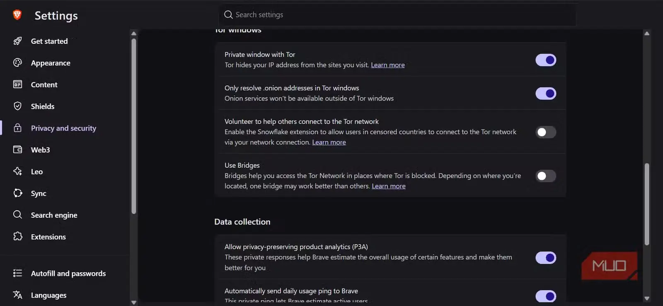Click 'Automatically send daily usage ping to Brave' label

tap(291, 291)
